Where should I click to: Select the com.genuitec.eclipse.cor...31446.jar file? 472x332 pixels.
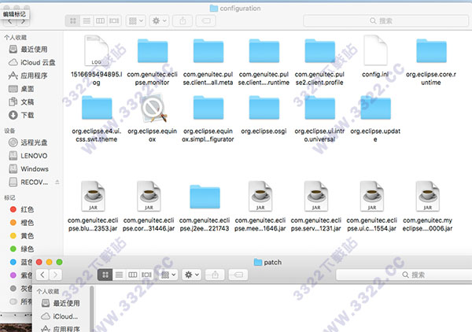pos(149,196)
